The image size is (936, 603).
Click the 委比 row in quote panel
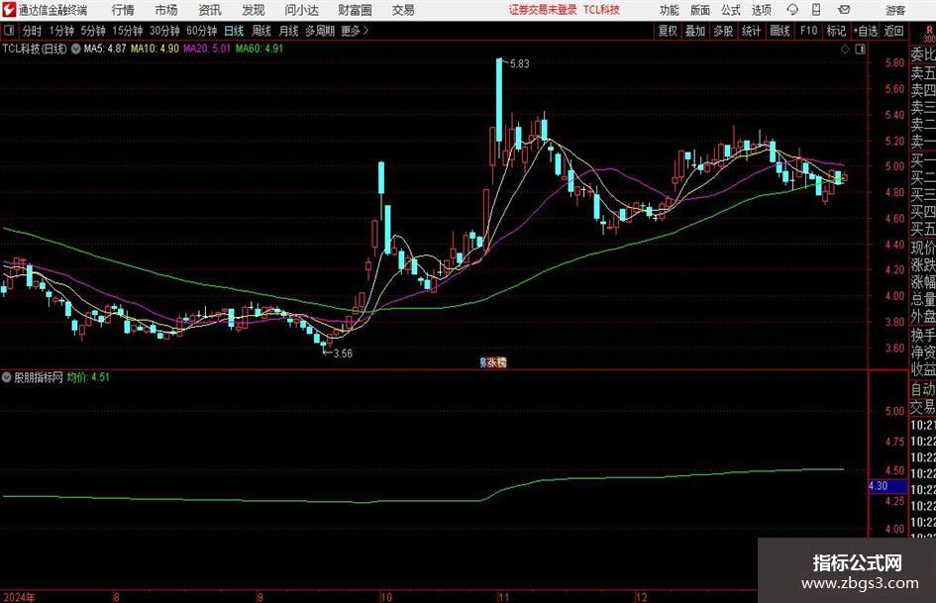[923, 54]
